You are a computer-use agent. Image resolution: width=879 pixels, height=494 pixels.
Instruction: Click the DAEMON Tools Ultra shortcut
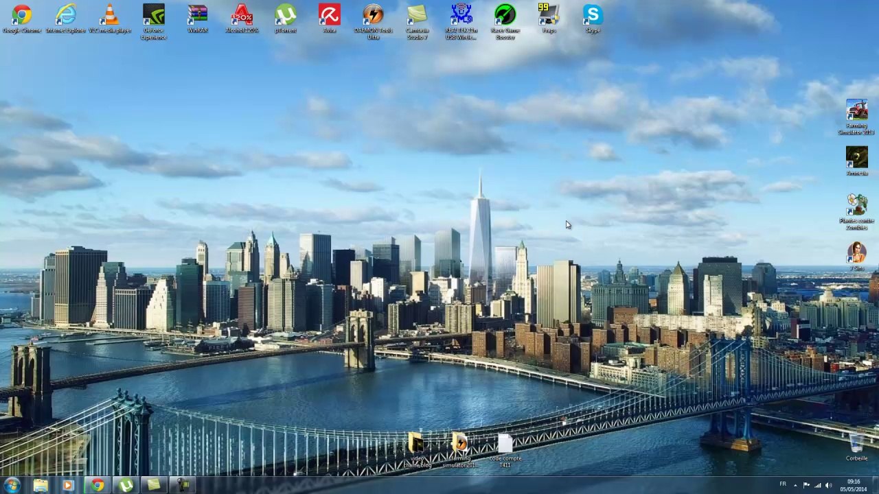click(374, 22)
